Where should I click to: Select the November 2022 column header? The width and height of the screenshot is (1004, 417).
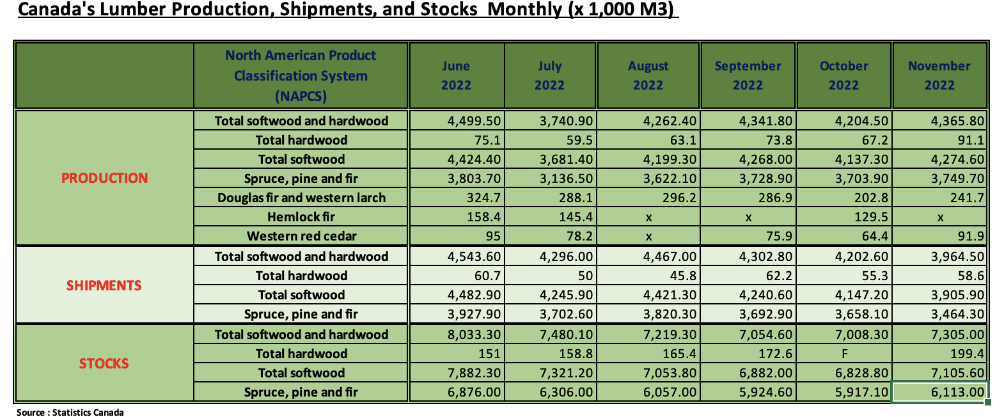(x=939, y=75)
